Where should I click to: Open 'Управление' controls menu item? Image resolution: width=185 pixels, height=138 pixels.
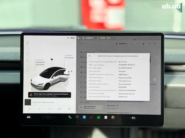point(88,52)
